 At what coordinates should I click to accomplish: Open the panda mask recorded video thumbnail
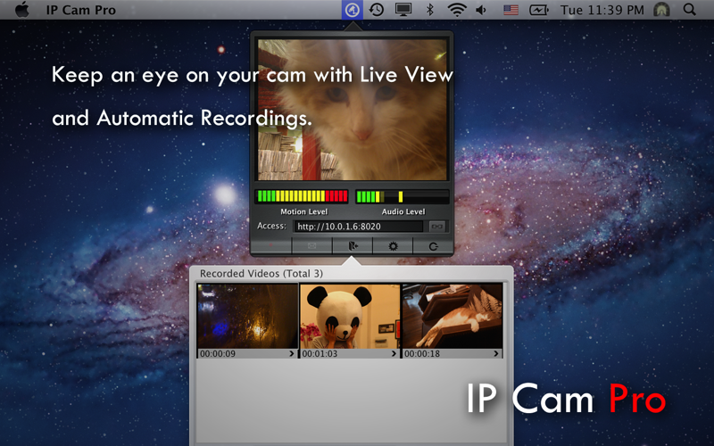(350, 317)
